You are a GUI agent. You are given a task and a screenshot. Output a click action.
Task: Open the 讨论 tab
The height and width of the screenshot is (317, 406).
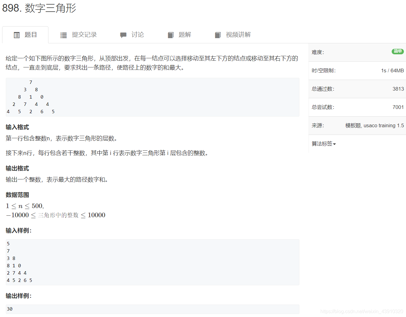pos(137,34)
